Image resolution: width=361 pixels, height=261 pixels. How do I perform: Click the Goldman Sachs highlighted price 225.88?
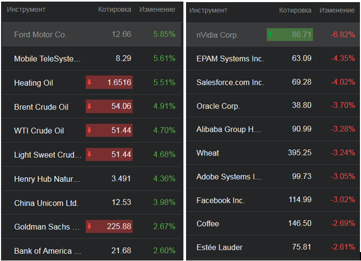119,227
